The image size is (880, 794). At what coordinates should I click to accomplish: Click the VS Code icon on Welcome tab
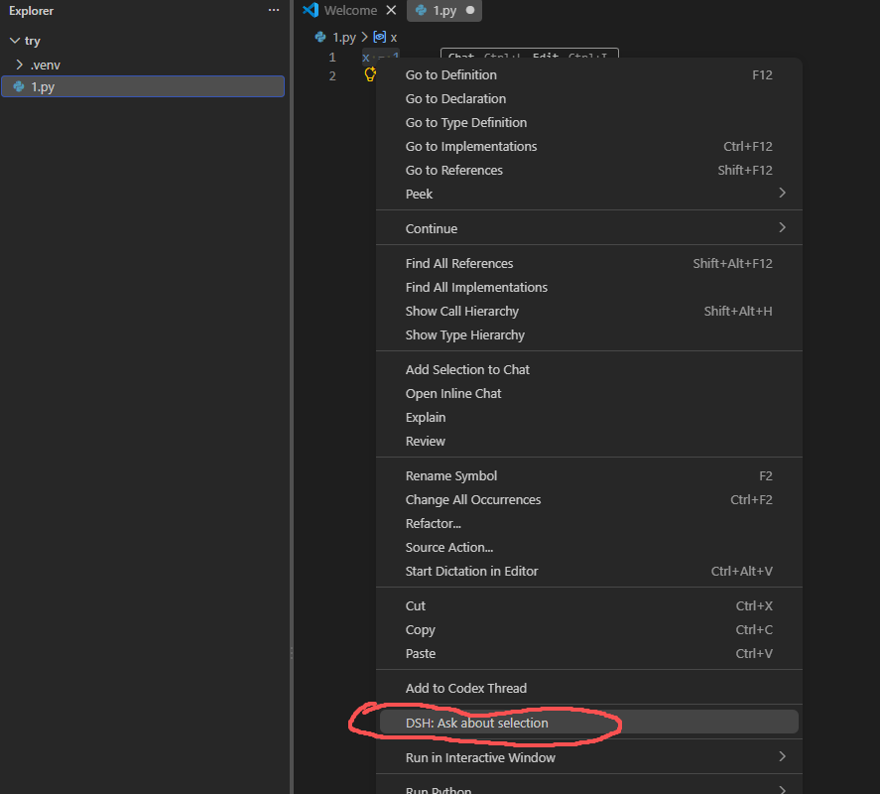311,10
